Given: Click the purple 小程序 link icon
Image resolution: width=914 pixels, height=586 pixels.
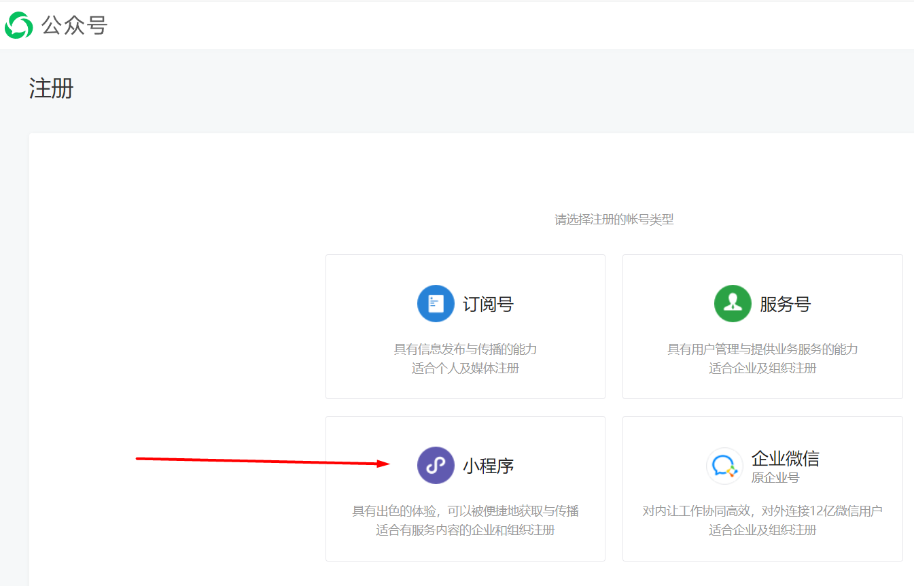Looking at the screenshot, I should (436, 465).
